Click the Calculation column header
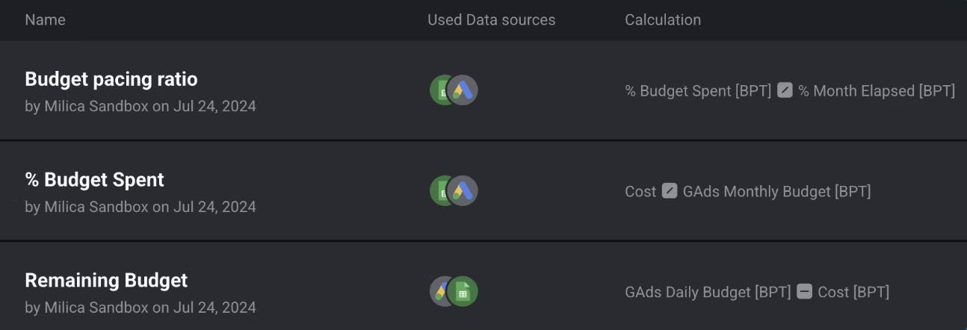The image size is (967, 330). tap(662, 20)
